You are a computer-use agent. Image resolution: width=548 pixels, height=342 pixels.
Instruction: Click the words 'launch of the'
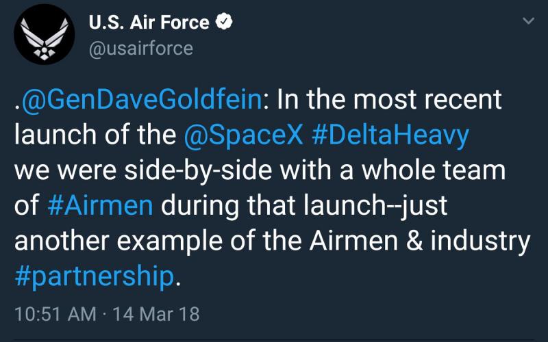(95, 135)
